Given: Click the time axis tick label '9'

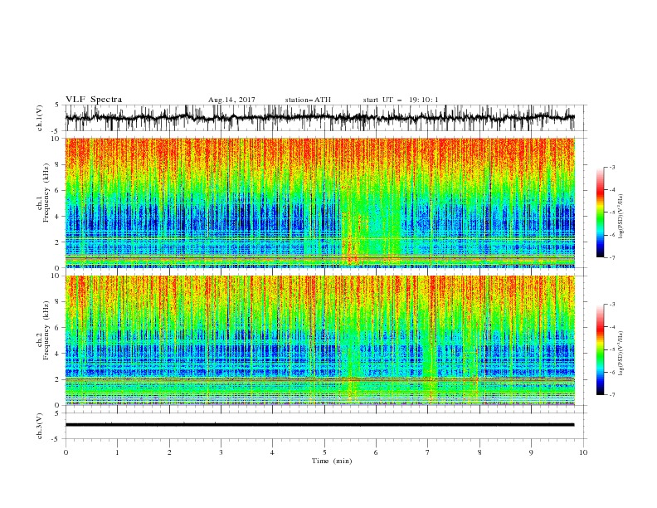Looking at the screenshot, I should click(x=531, y=452).
